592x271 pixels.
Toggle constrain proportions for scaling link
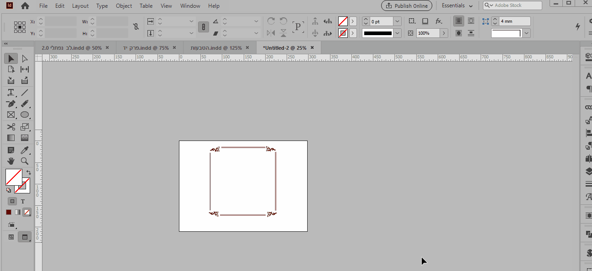point(204,27)
